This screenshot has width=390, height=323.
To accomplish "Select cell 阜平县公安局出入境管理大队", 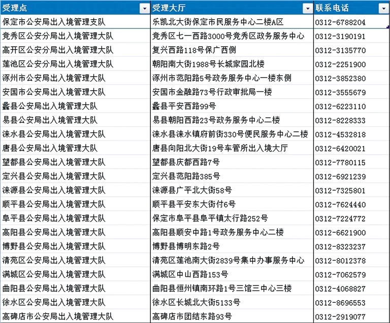I will click(75, 218).
